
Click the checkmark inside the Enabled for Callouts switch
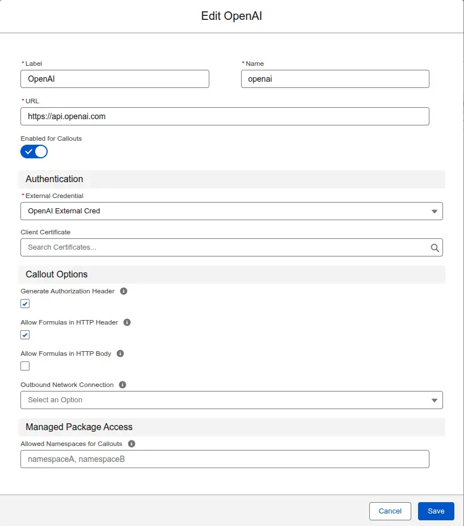(x=28, y=152)
